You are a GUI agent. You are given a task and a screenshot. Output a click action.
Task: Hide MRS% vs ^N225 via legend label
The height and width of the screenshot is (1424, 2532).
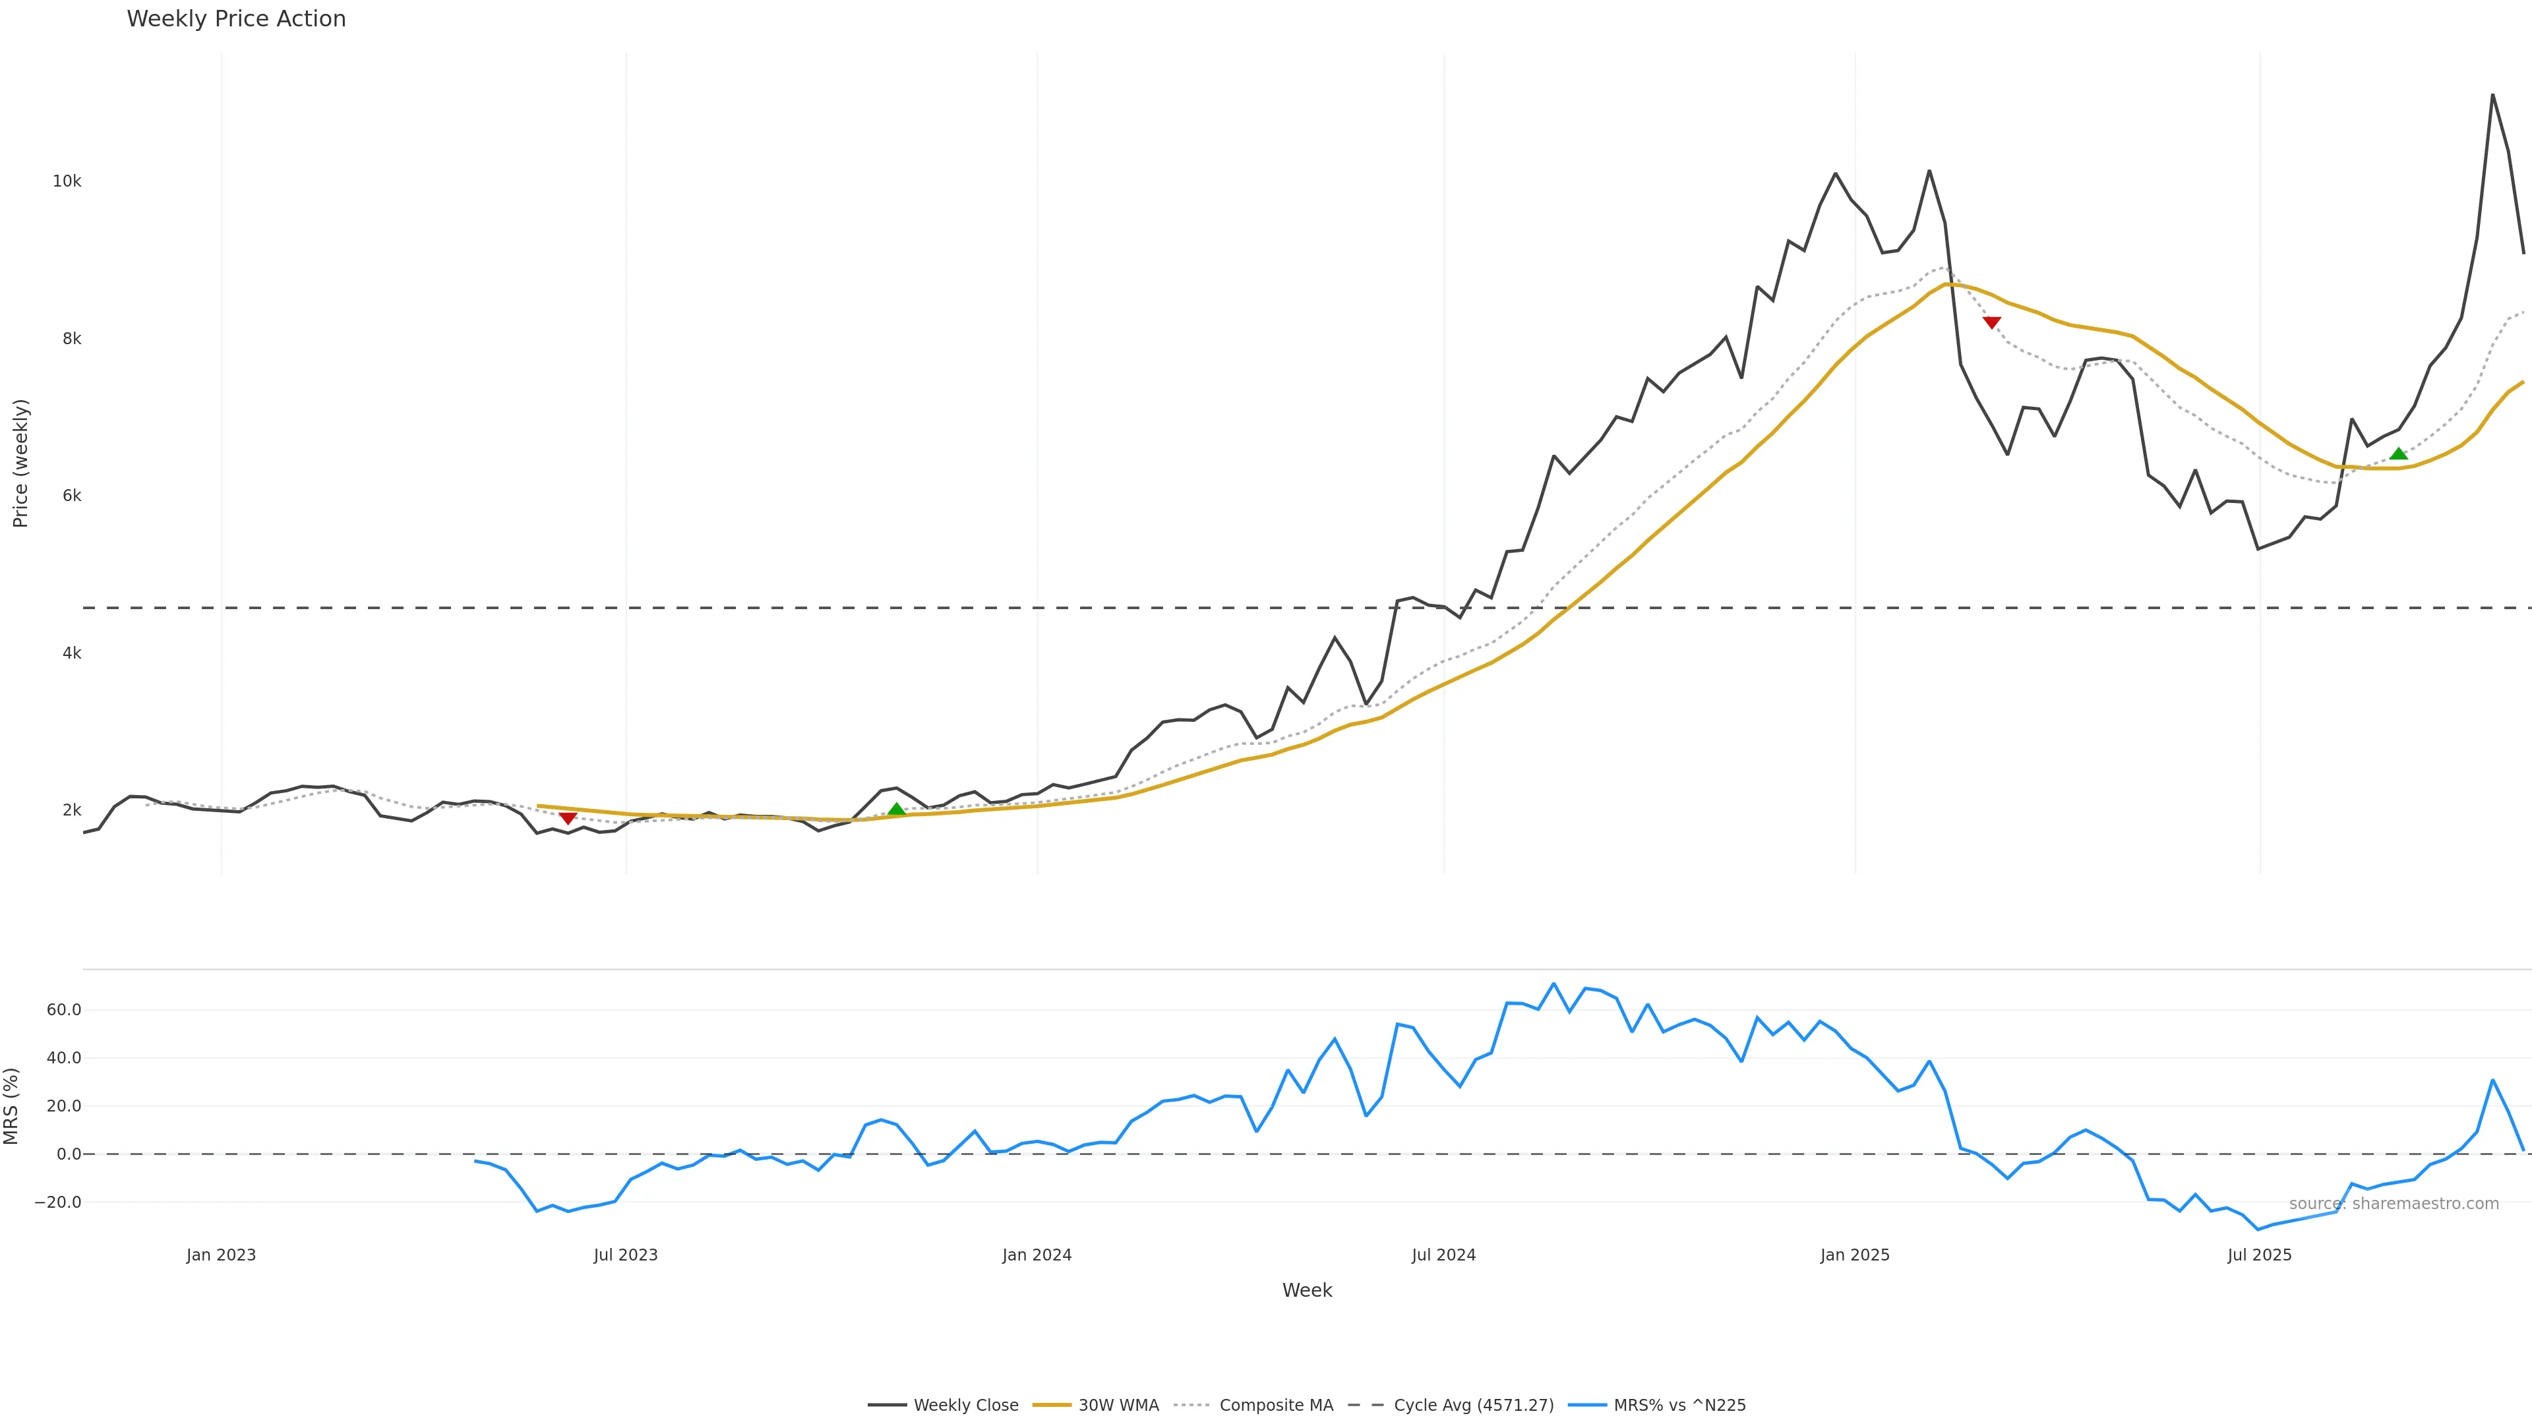click(1679, 1406)
